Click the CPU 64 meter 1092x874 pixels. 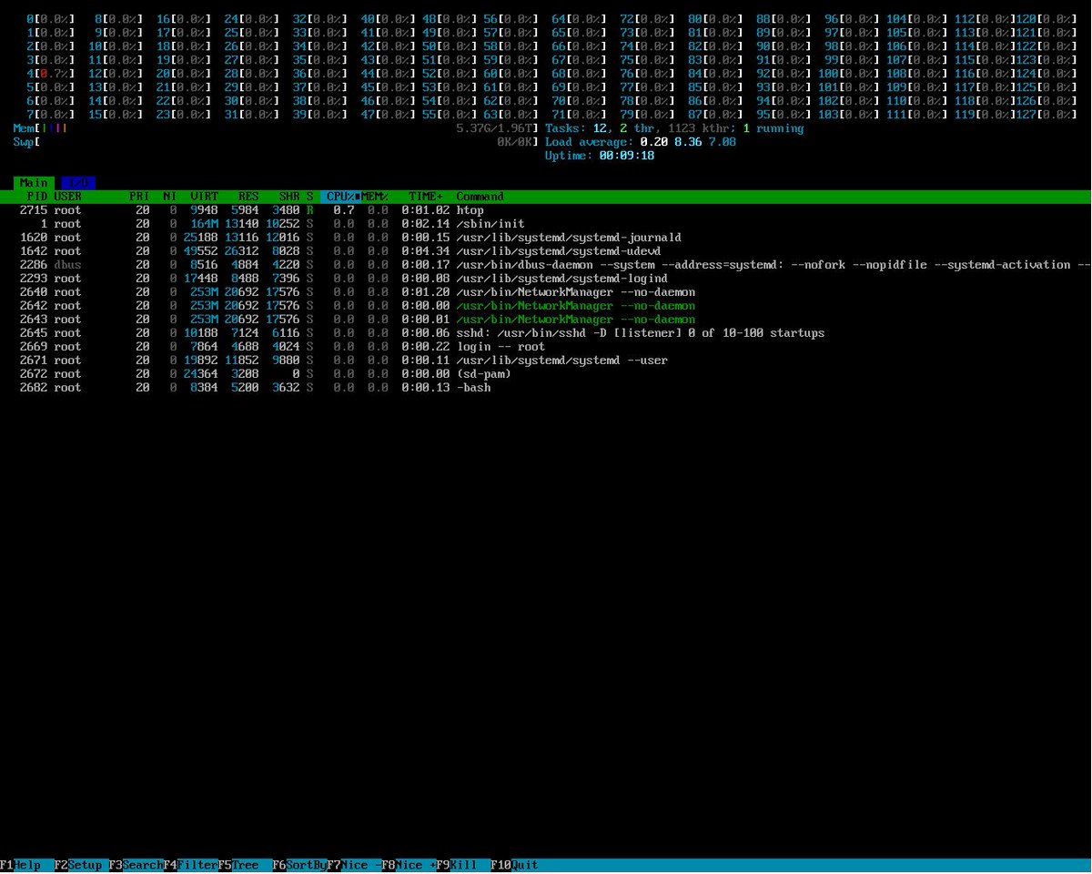click(x=575, y=19)
